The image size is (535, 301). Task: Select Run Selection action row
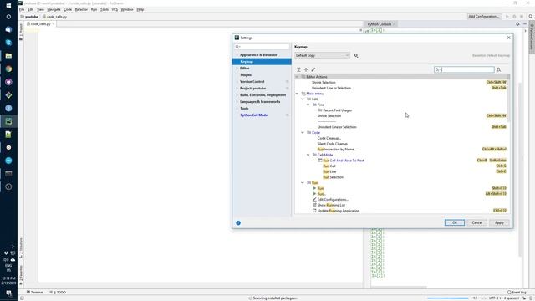pyautogui.click(x=402, y=177)
